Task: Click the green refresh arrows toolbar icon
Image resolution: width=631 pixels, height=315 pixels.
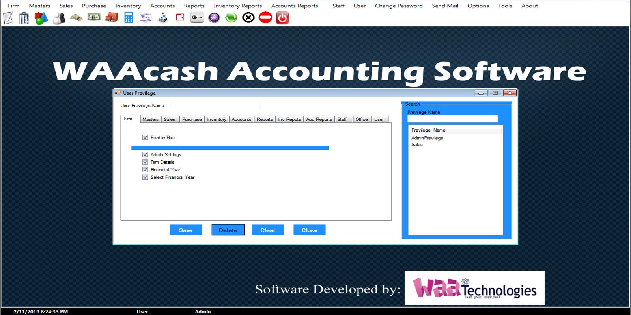Action: [x=231, y=18]
